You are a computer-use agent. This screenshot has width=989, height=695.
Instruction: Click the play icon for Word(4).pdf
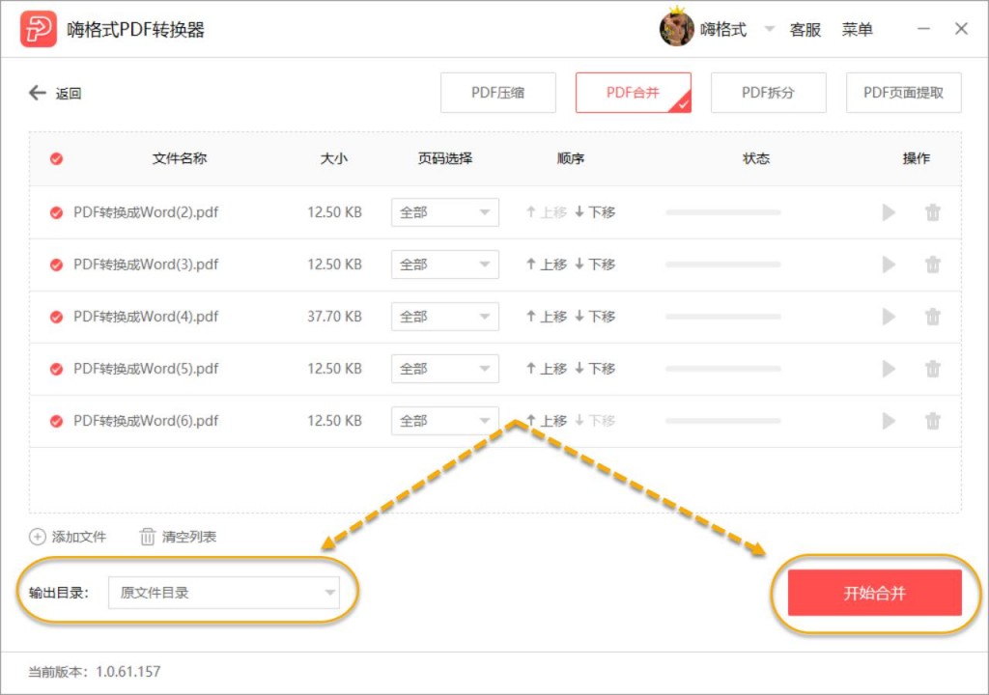click(889, 317)
